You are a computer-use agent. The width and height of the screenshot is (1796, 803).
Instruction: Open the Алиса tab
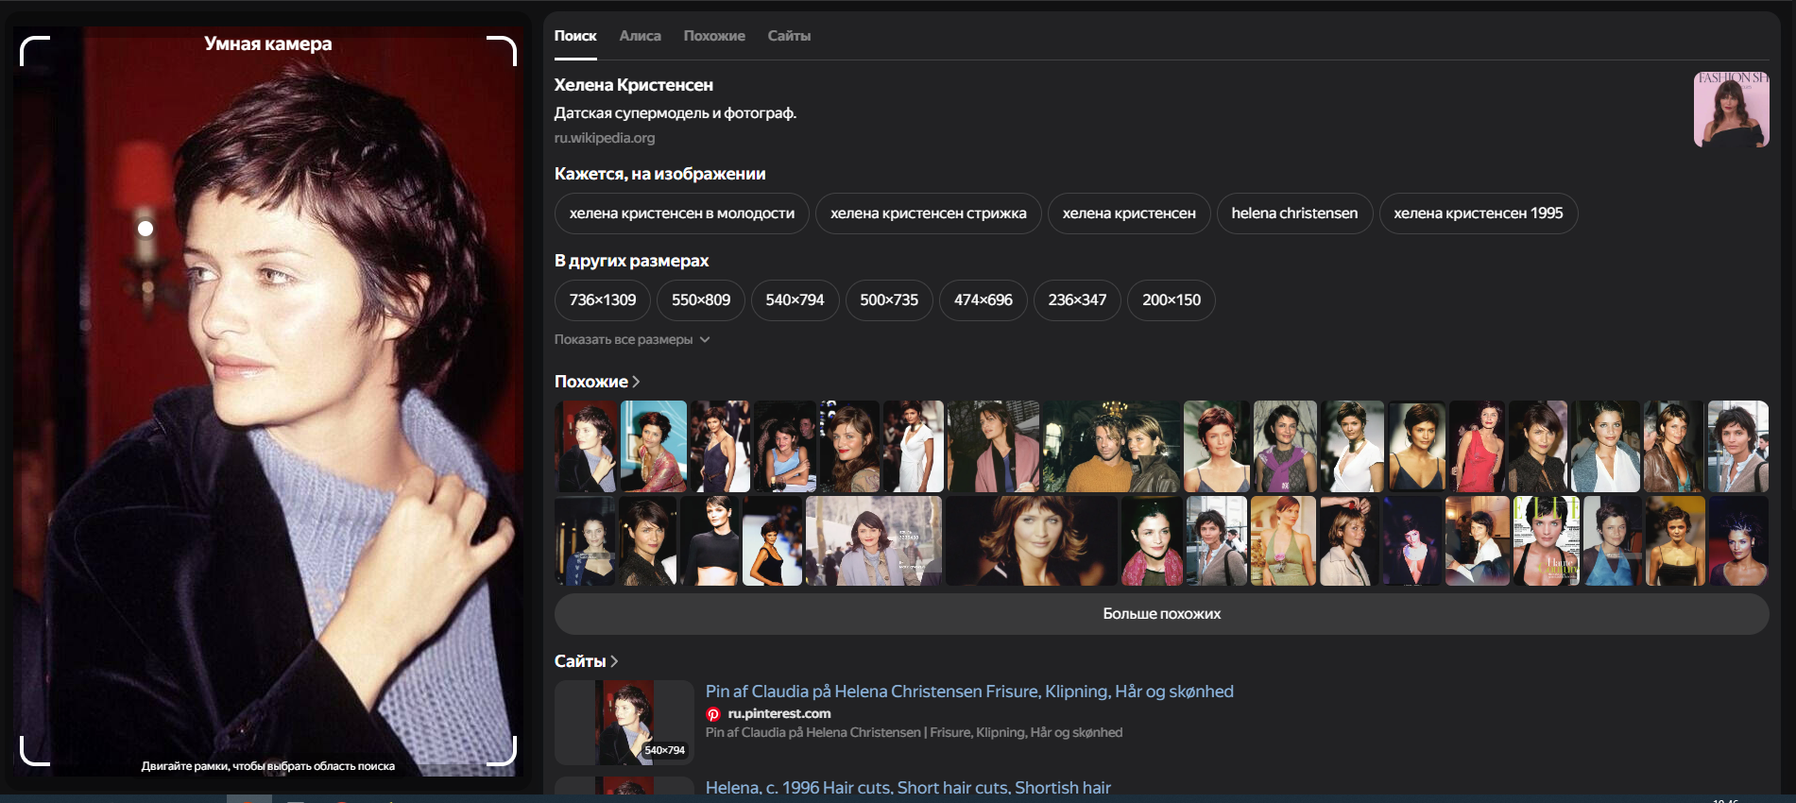640,36
